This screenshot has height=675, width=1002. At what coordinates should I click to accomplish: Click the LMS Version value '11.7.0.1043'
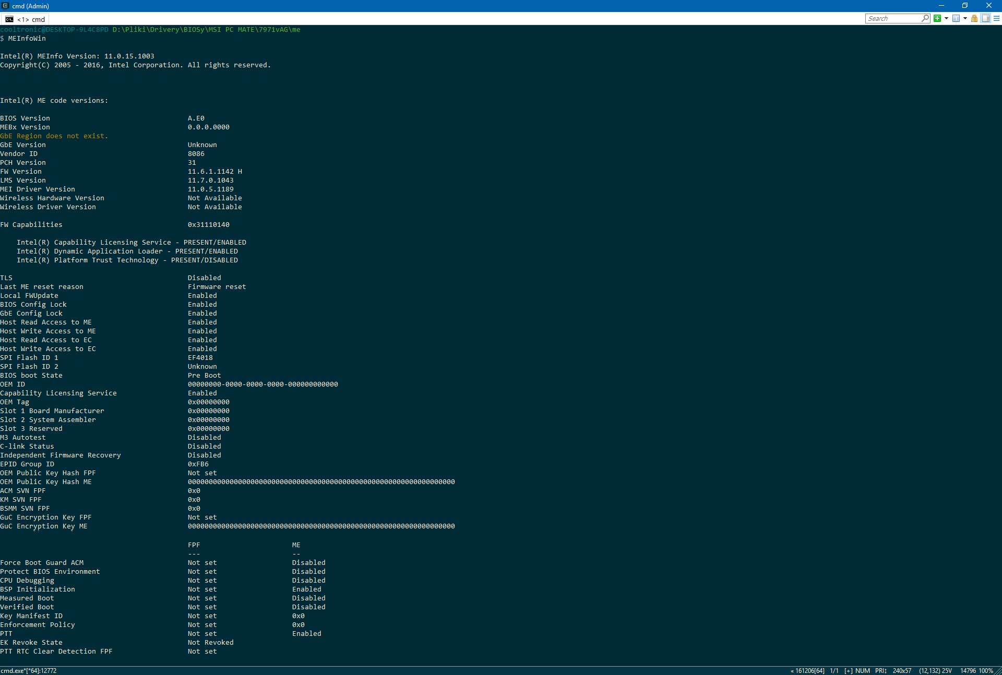tap(211, 180)
